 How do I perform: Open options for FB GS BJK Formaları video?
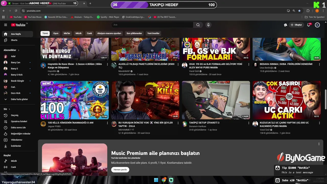(249, 64)
